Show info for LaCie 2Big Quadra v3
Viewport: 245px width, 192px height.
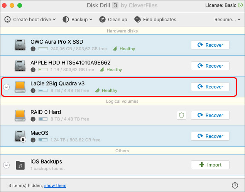[x=33, y=90]
